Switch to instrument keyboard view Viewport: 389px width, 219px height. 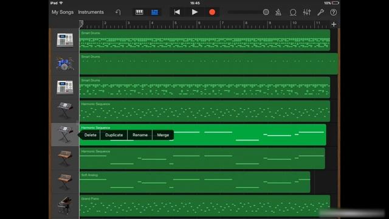(139, 12)
